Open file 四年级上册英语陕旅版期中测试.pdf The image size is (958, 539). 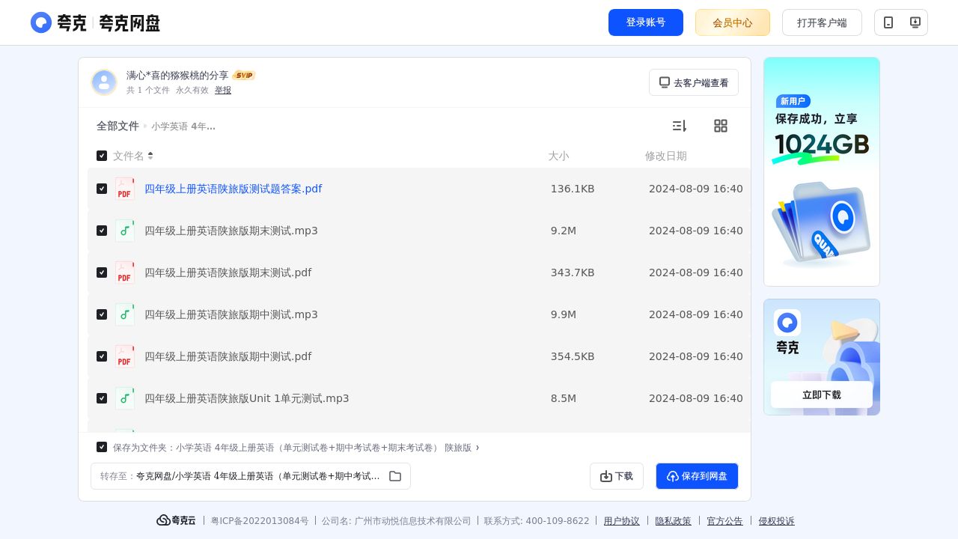click(x=228, y=356)
